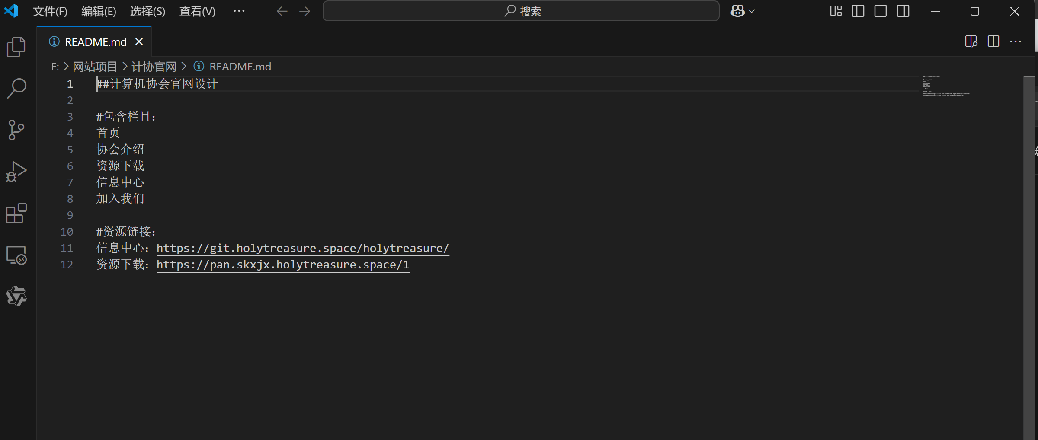The image size is (1038, 440).
Task: Toggle the bottom panel visibility
Action: click(x=880, y=11)
